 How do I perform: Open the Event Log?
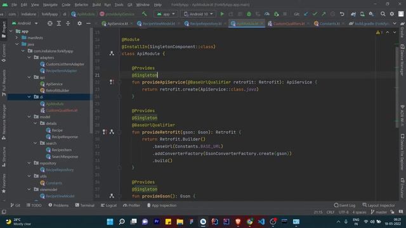coord(344,205)
